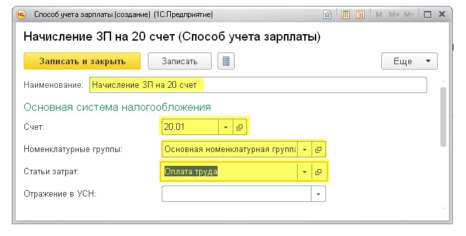
Task: Click the Отражение в УСН field
Action: 237,194
